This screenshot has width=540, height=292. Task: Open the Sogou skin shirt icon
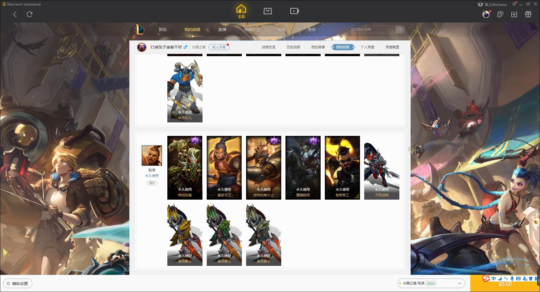coord(531,279)
